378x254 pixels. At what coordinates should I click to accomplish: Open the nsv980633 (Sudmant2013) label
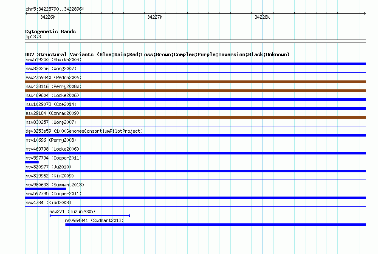55,185
